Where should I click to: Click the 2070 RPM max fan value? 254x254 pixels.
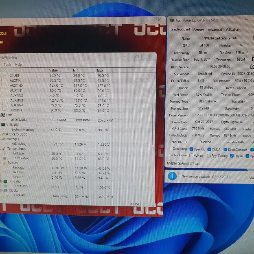coord(106,120)
